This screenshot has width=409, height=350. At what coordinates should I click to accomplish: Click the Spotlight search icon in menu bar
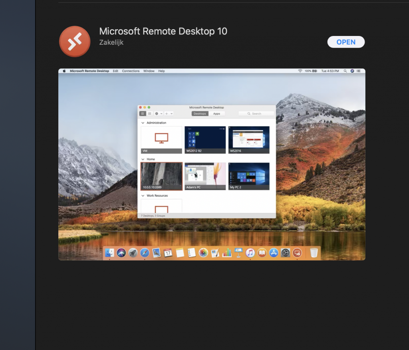point(345,71)
